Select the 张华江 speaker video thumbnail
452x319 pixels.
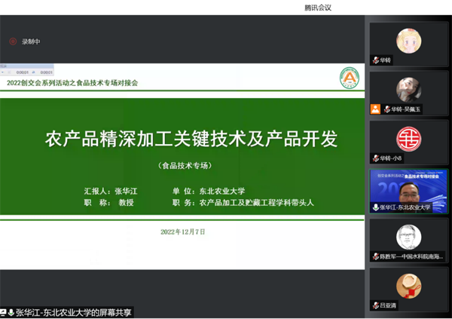click(x=408, y=192)
